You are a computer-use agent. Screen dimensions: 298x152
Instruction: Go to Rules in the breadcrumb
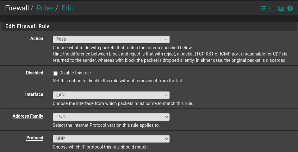[45, 8]
